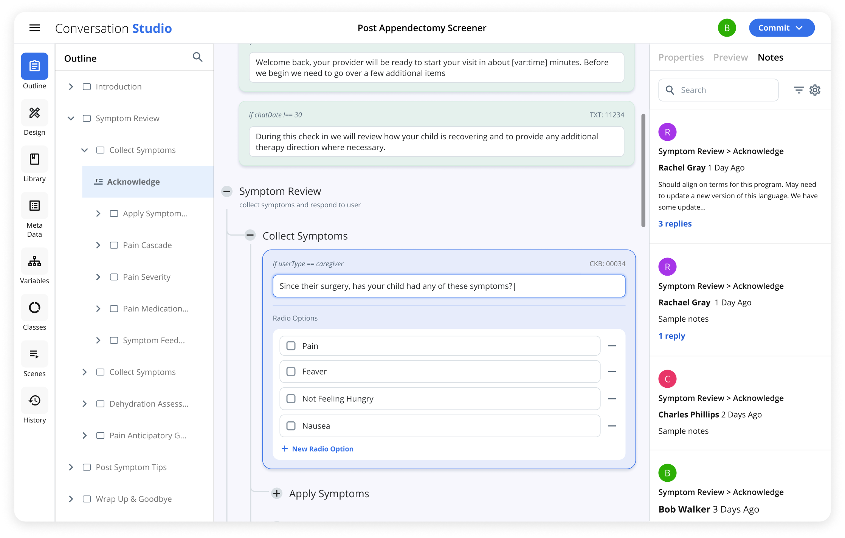The width and height of the screenshot is (845, 538).
Task: Switch to the Properties tab
Action: [x=681, y=57]
